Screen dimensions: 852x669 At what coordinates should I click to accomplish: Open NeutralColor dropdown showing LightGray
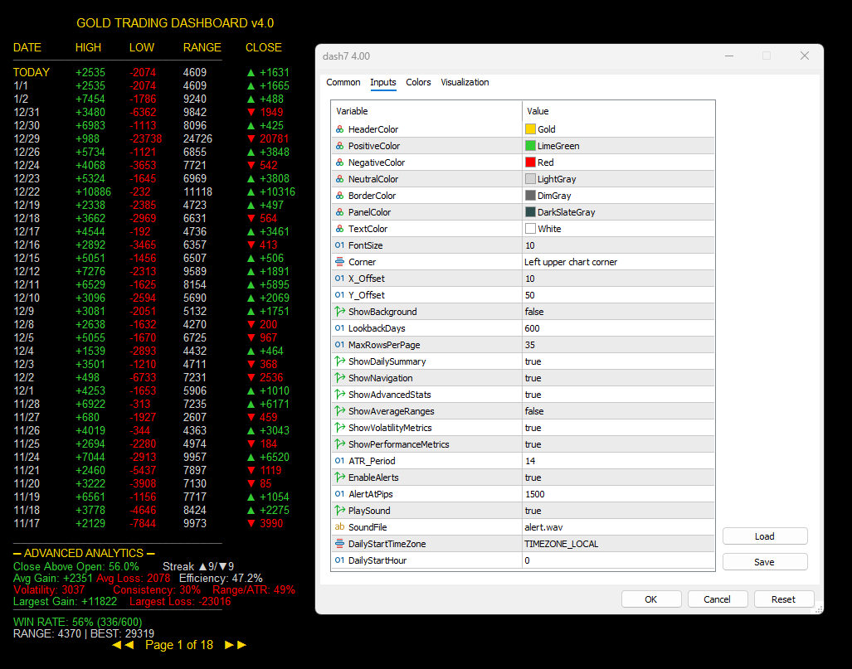pyautogui.click(x=618, y=179)
